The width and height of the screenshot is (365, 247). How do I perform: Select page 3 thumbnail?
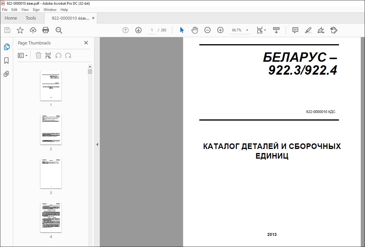click(x=51, y=174)
